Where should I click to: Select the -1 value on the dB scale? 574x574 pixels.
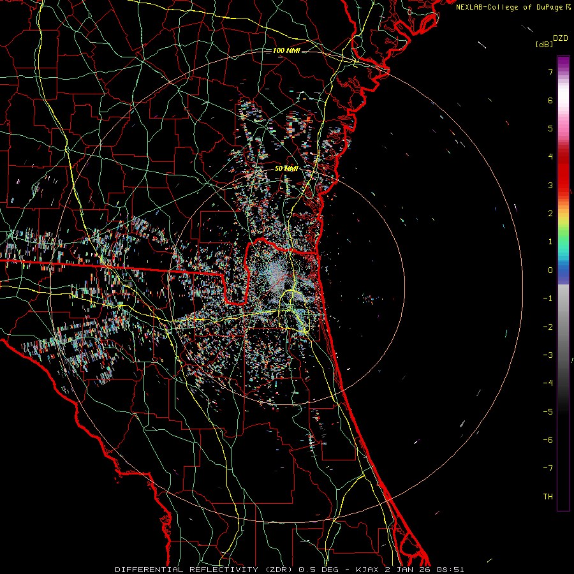coord(548,298)
